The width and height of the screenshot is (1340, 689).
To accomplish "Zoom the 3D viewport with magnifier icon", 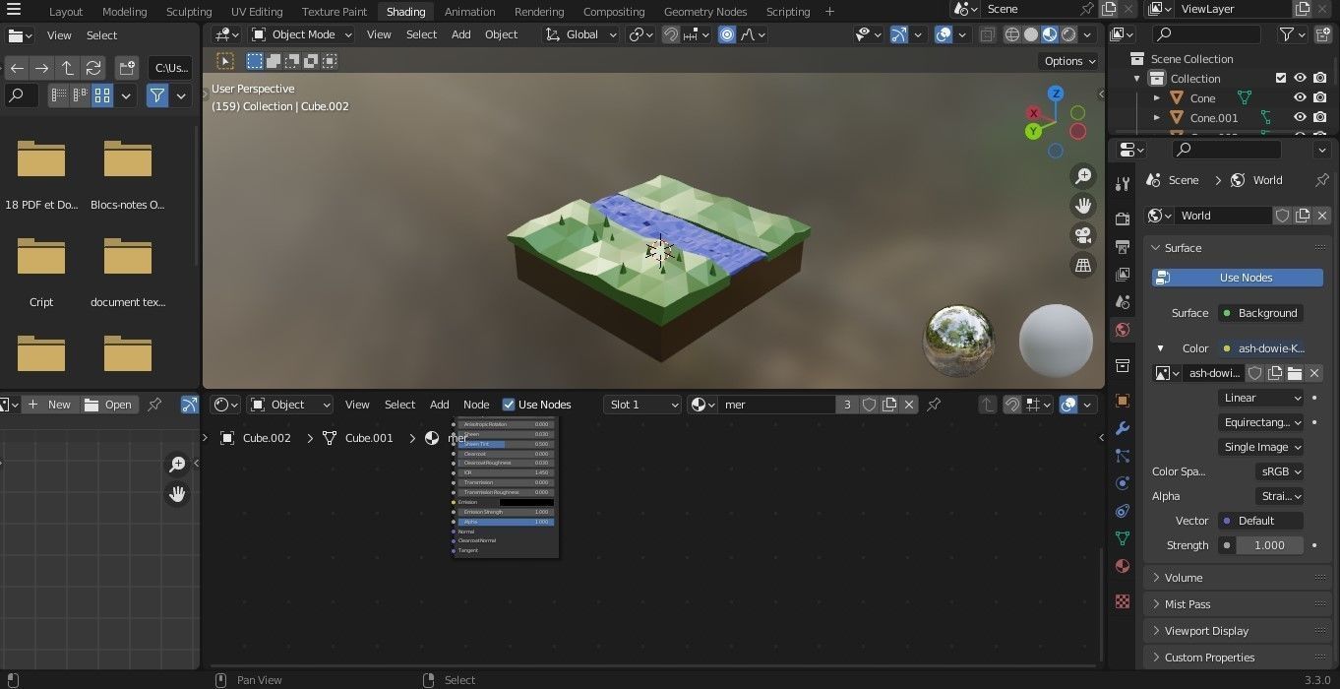I will (x=1083, y=176).
